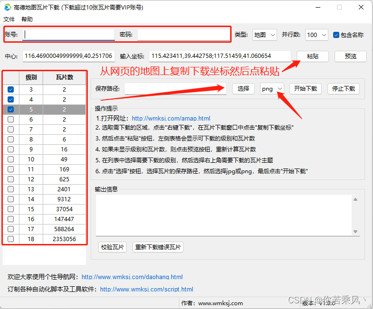Focus the 账号 account input field

68,35
